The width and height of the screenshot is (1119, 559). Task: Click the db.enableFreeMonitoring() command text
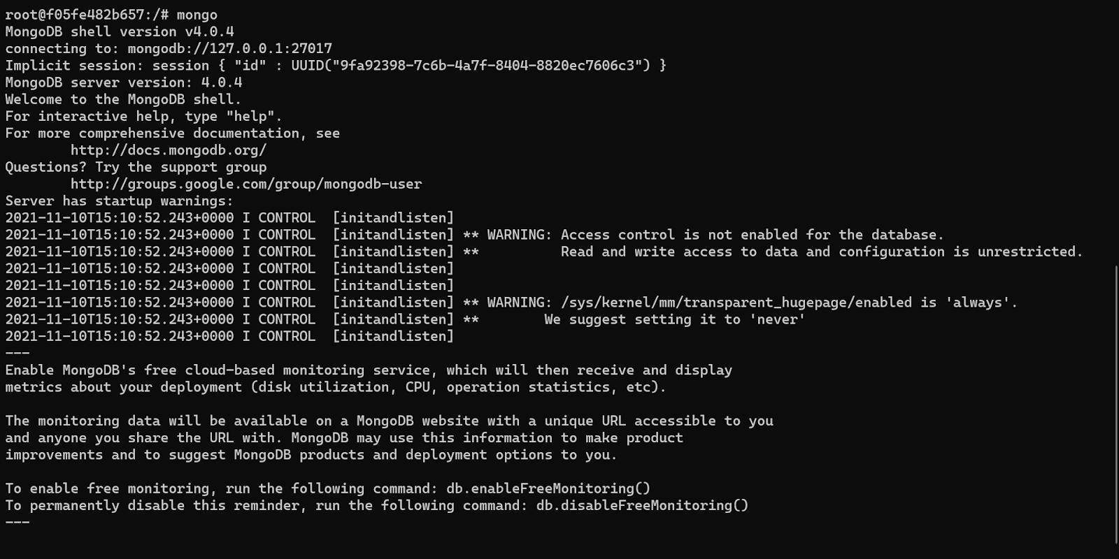coord(548,488)
